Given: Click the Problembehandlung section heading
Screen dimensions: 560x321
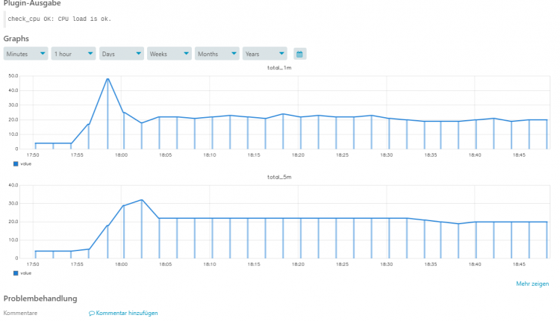Looking at the screenshot, I should pos(40,299).
